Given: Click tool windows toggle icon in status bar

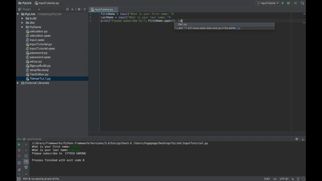Looking at the screenshot, I should (x=19, y=179).
